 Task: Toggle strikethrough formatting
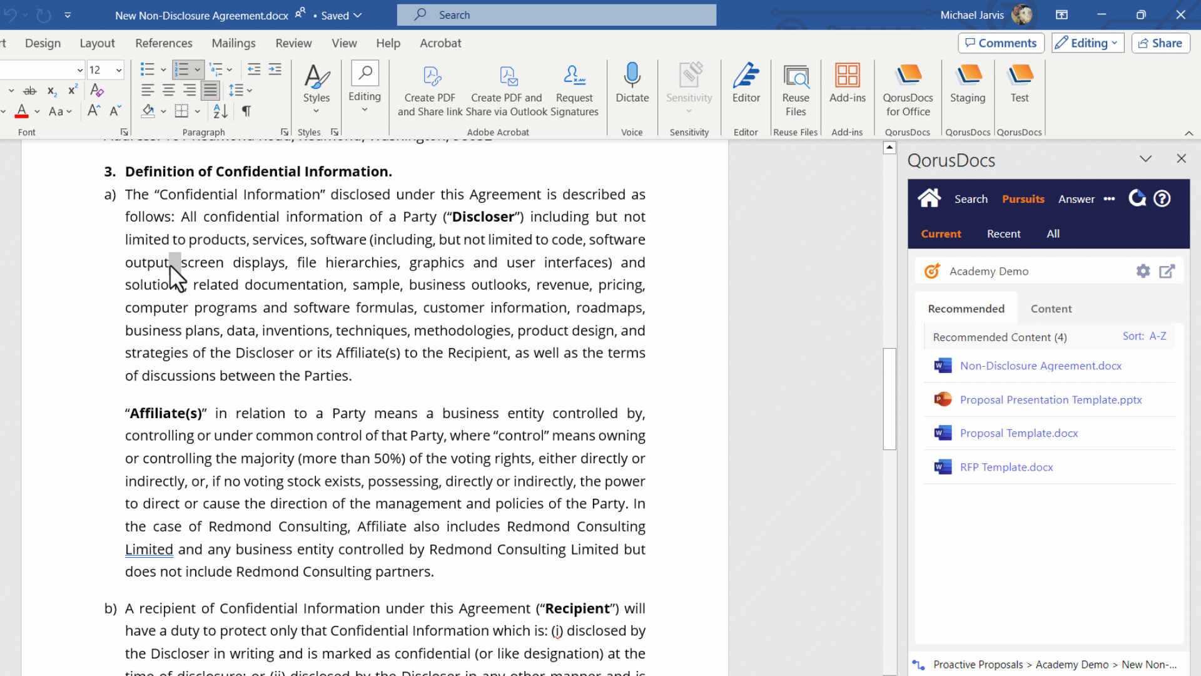tap(29, 91)
